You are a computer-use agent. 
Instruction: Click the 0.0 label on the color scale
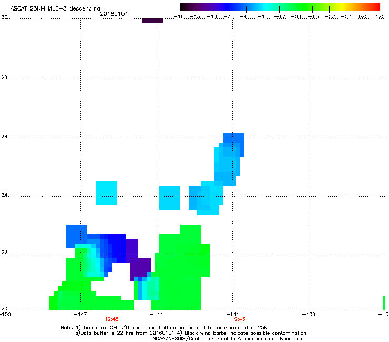point(363,17)
